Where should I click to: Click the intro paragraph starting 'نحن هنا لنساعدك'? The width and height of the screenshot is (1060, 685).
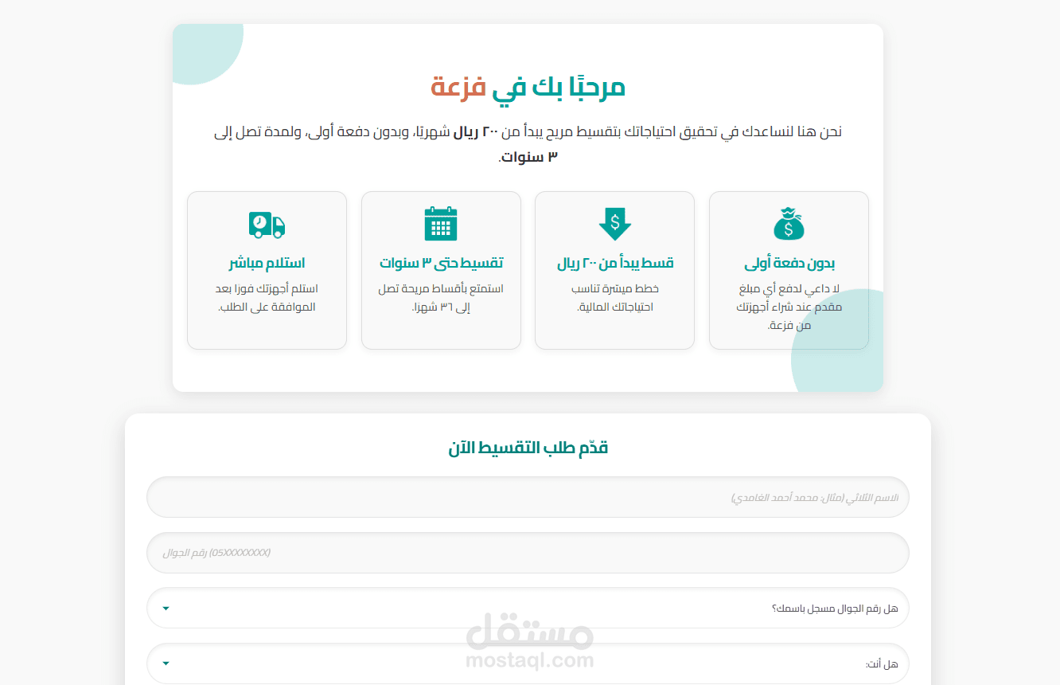pyautogui.click(x=528, y=144)
